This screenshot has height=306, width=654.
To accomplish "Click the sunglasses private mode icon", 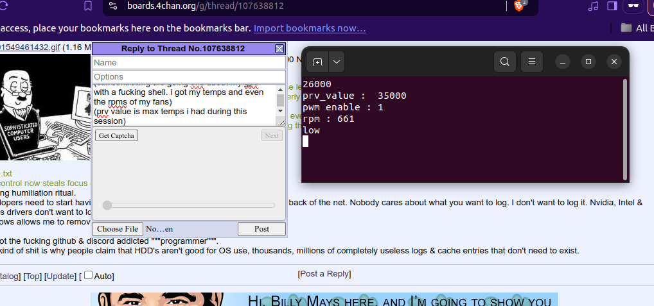I will click(633, 6).
